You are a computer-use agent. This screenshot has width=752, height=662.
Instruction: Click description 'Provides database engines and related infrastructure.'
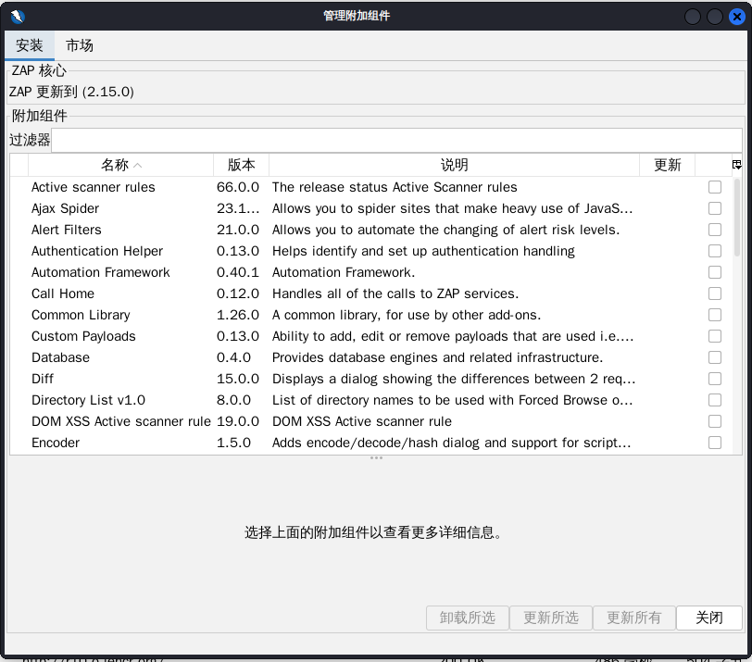pyautogui.click(x=437, y=357)
